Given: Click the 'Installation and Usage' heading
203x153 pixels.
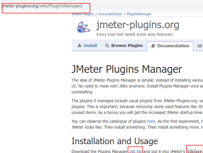Looking at the screenshot, I should [115, 141].
